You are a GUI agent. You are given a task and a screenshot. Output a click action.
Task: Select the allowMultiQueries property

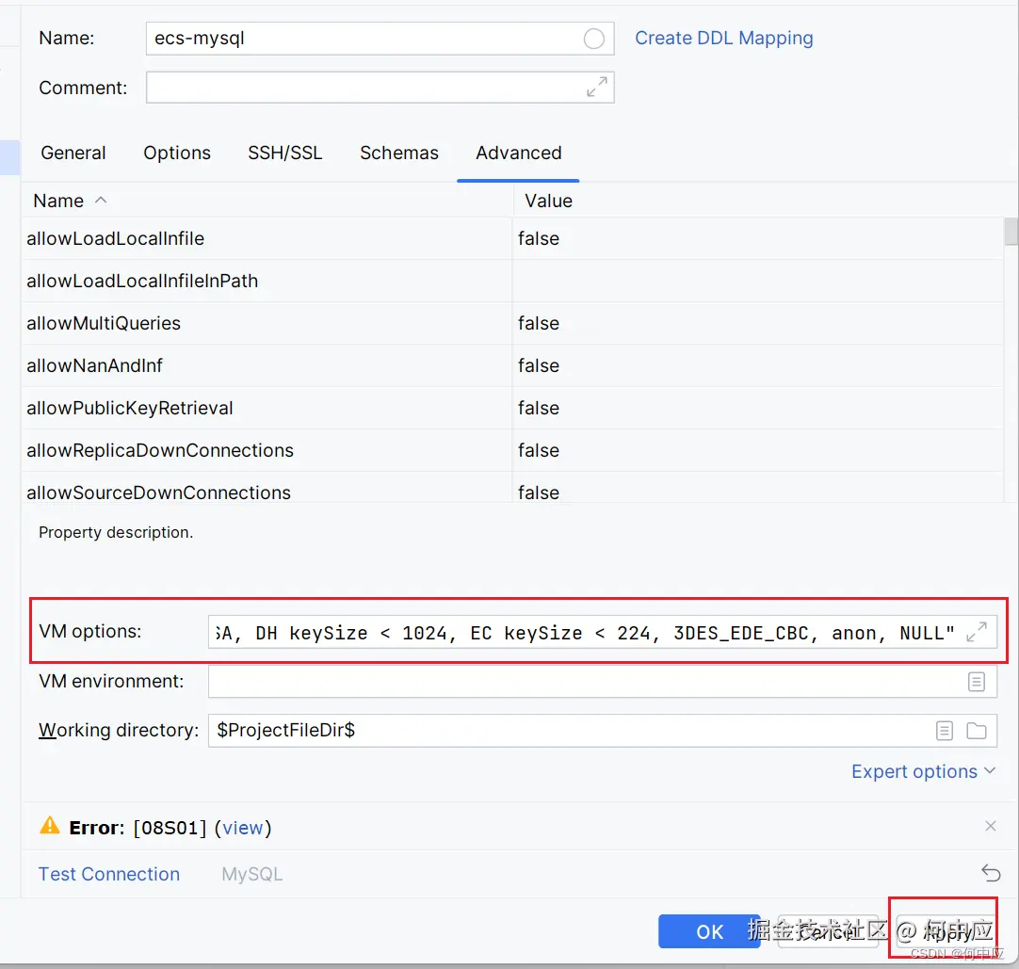click(x=104, y=323)
